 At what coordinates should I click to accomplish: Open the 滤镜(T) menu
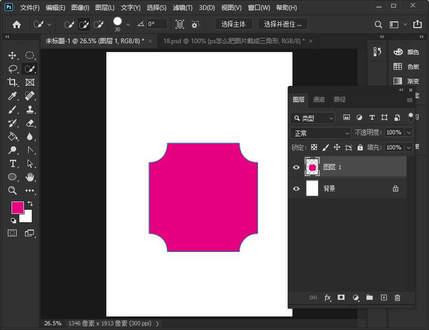(x=182, y=8)
